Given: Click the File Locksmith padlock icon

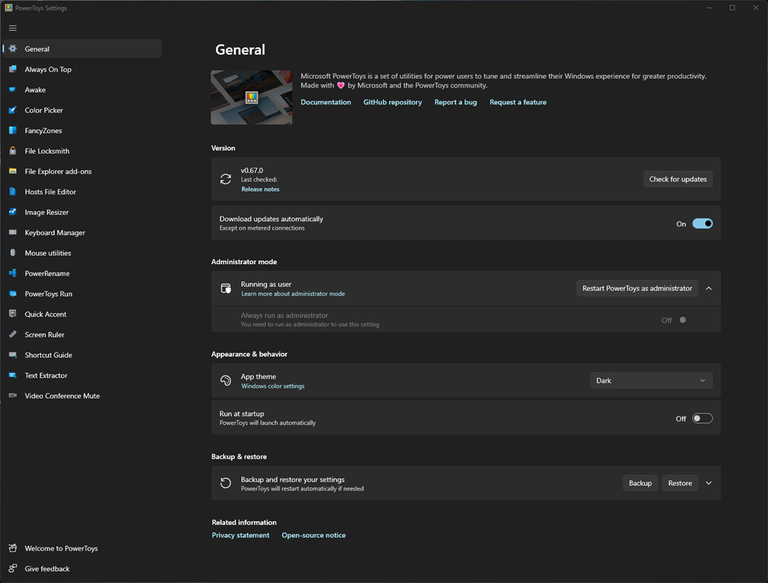Looking at the screenshot, I should (12, 151).
